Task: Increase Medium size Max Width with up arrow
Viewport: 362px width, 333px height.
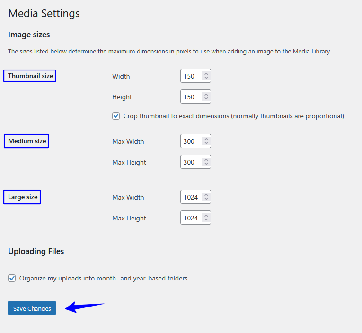Action: [206, 139]
